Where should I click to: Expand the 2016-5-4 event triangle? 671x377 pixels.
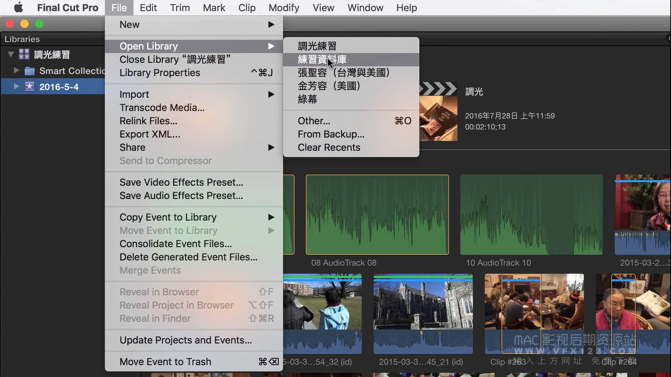[x=16, y=86]
